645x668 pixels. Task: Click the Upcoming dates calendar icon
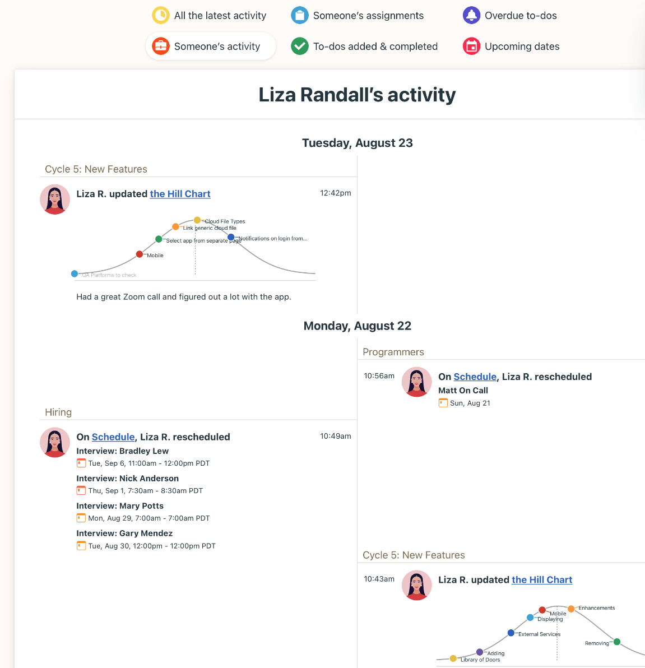[471, 46]
